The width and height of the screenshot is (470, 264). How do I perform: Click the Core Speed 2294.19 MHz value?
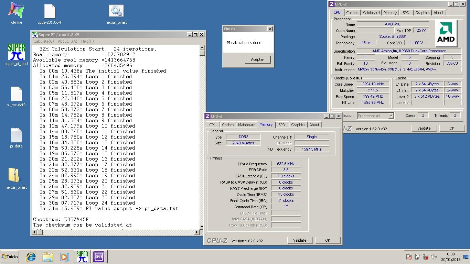pyautogui.click(x=373, y=84)
